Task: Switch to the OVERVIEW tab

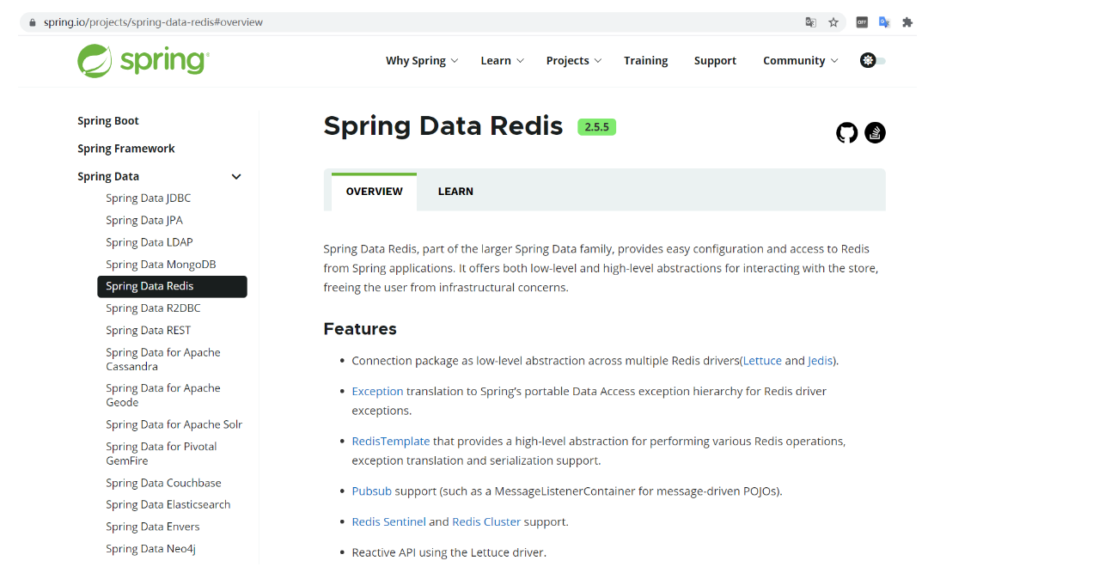Action: [374, 192]
